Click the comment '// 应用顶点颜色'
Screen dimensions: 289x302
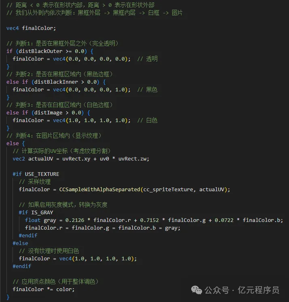pyautogui.click(x=56, y=282)
